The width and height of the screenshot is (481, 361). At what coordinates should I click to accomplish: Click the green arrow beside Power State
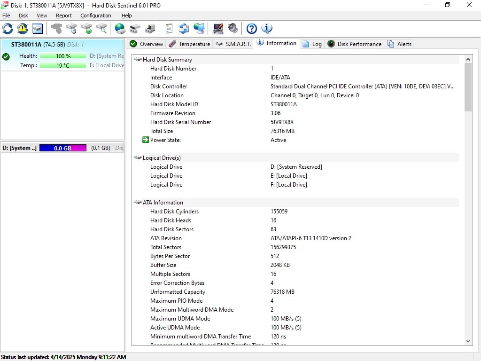146,140
